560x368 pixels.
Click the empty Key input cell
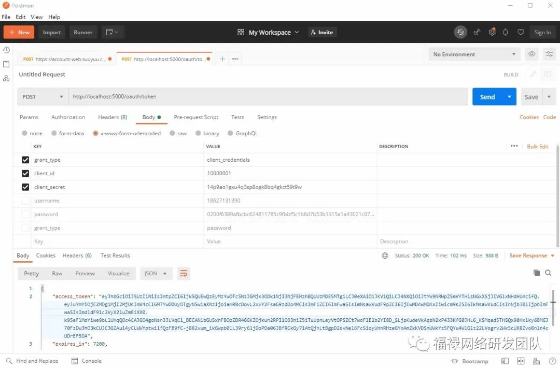117,242
